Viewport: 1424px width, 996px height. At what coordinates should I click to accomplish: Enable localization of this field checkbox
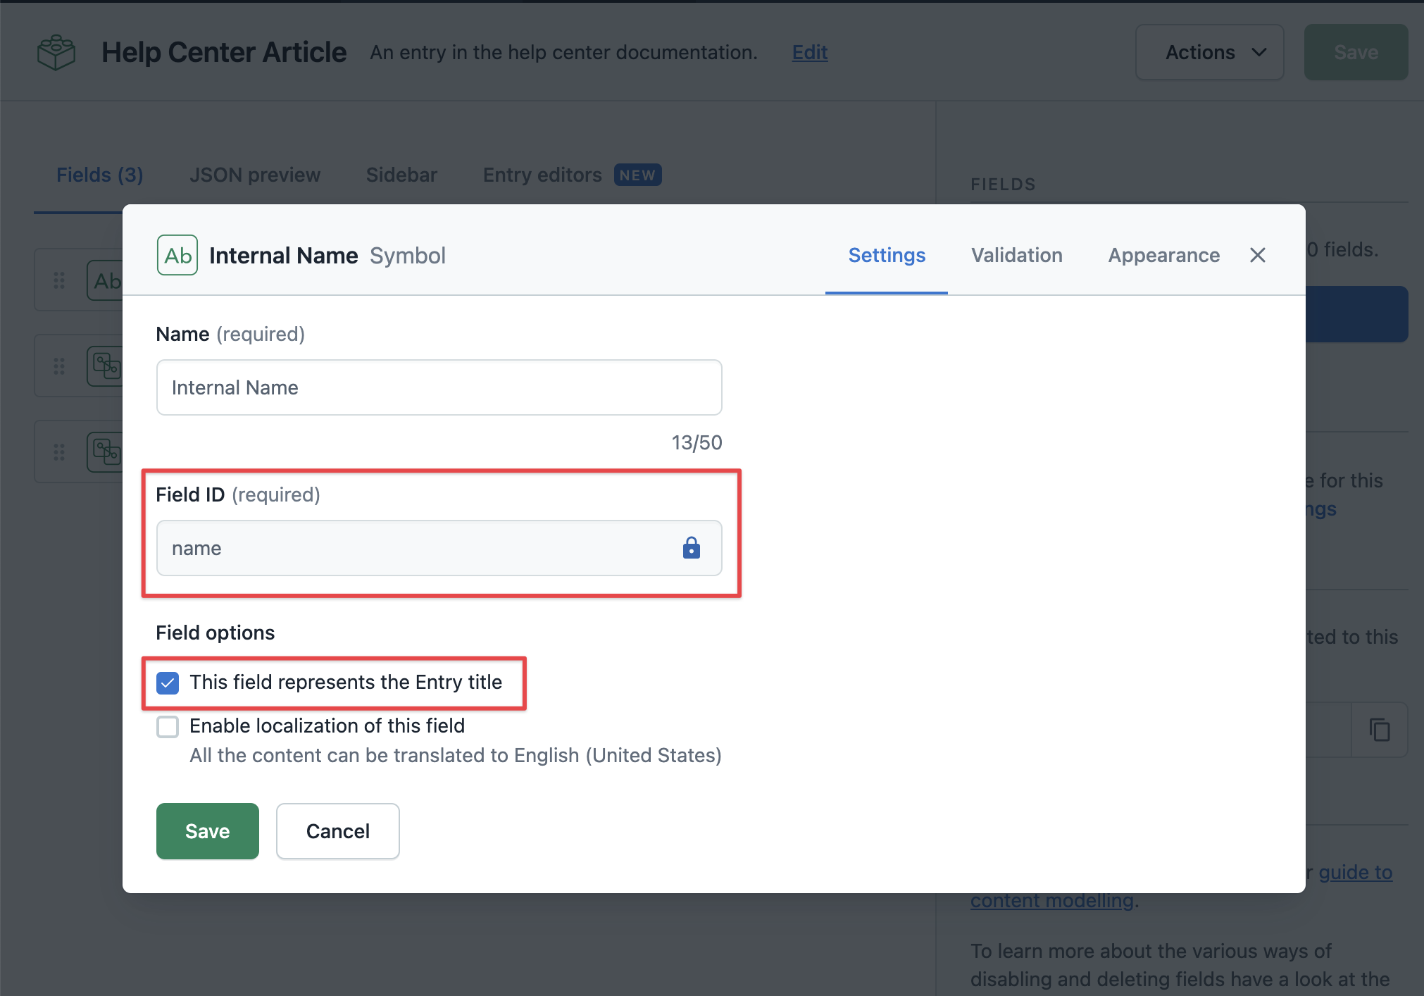pos(168,726)
